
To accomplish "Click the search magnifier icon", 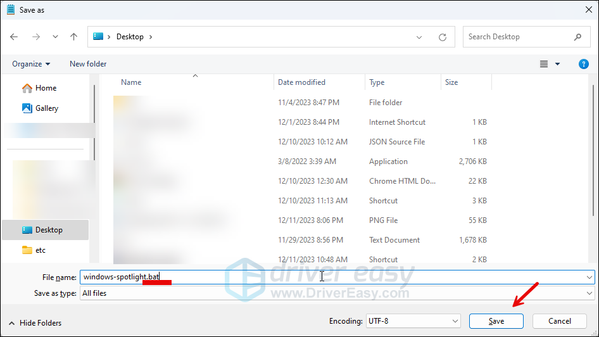I will [577, 37].
